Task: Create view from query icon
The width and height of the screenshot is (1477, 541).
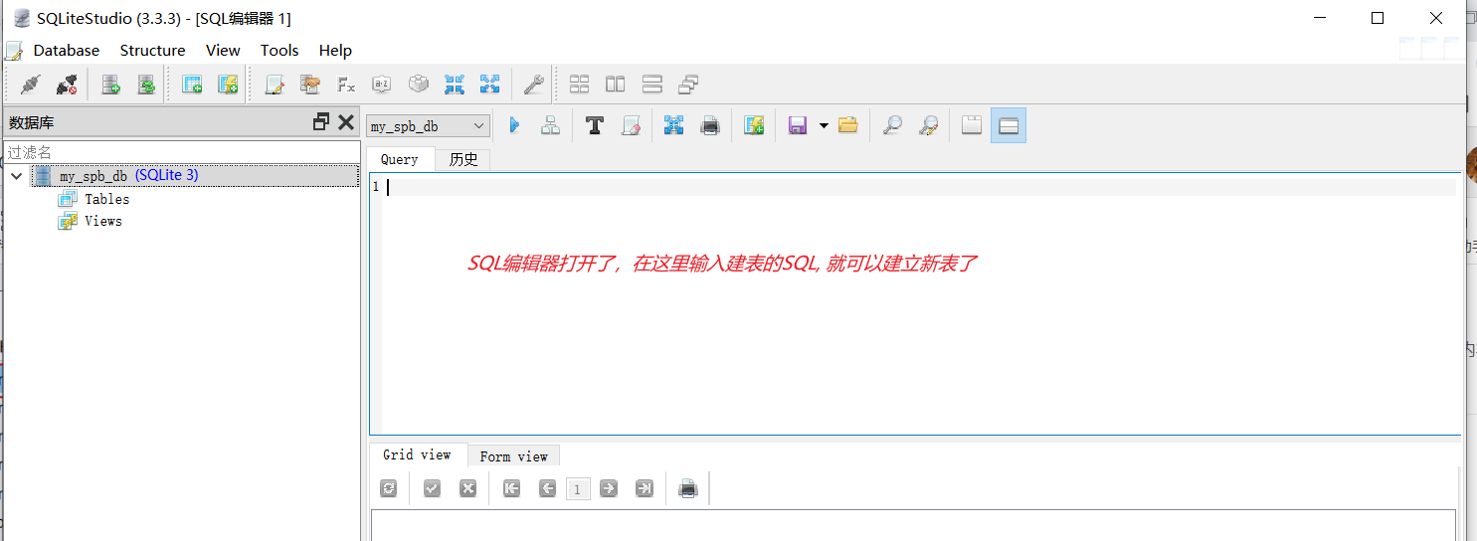Action: point(754,125)
